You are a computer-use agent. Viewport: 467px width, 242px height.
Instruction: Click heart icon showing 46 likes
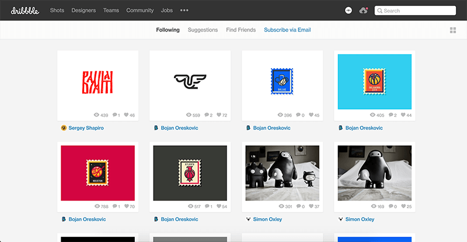[x=124, y=115]
